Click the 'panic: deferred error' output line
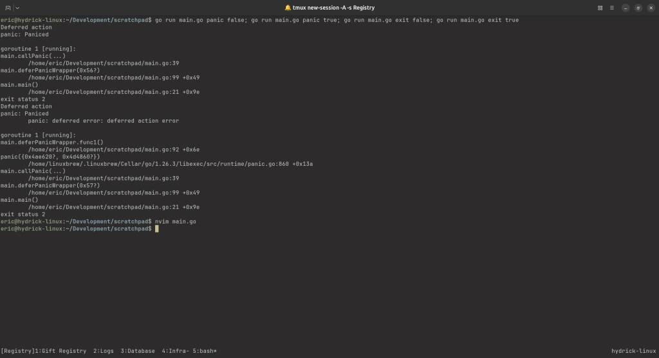The width and height of the screenshot is (659, 358). click(104, 121)
